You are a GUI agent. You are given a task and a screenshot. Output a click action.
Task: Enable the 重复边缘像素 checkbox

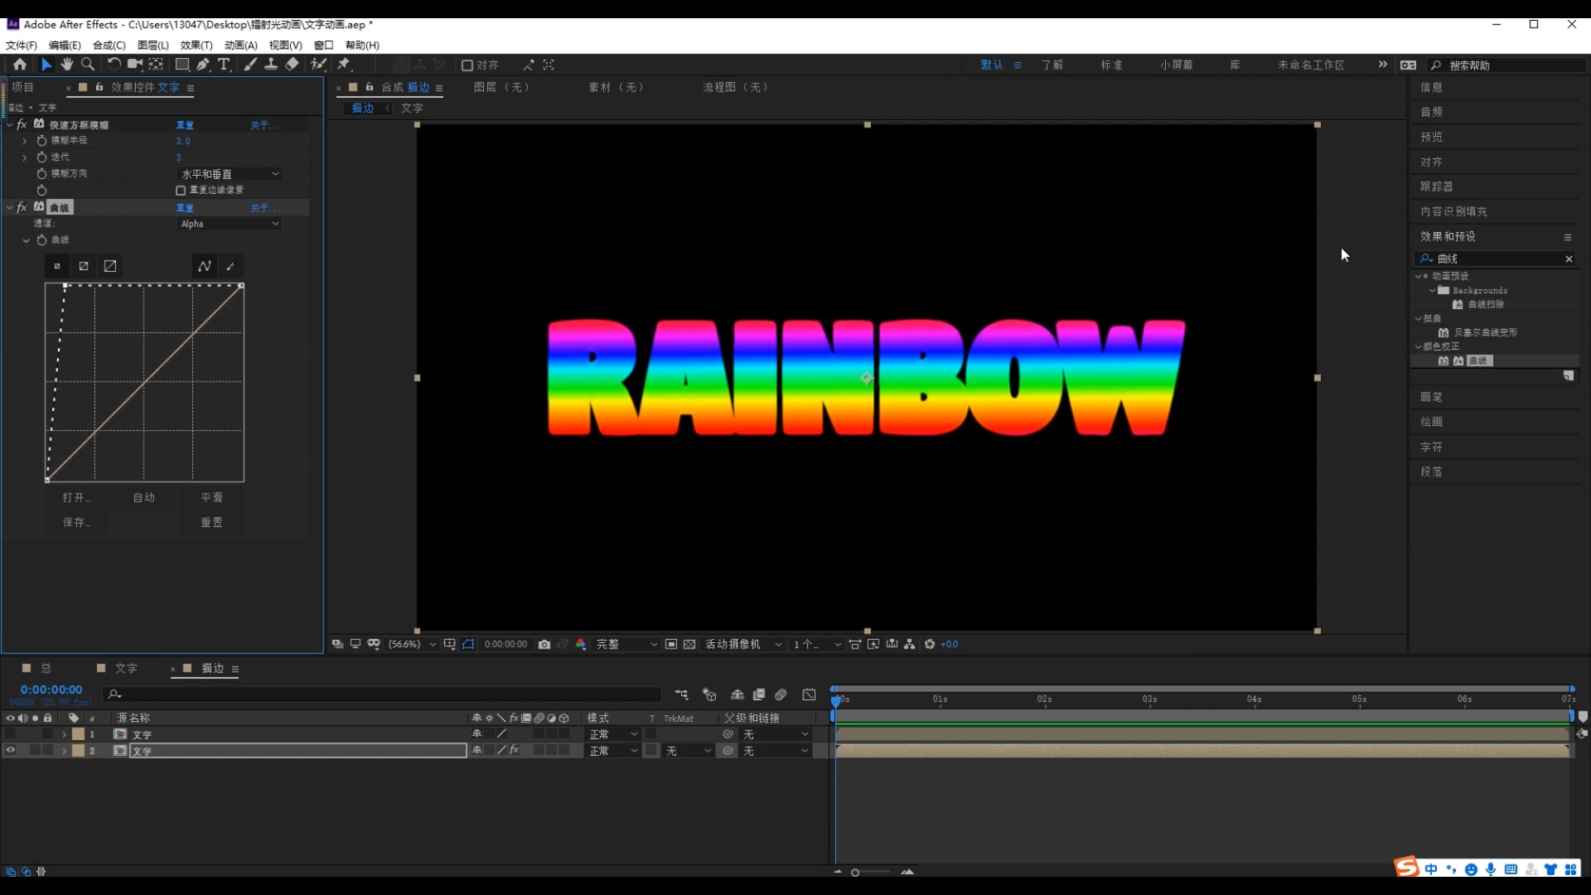tap(181, 191)
